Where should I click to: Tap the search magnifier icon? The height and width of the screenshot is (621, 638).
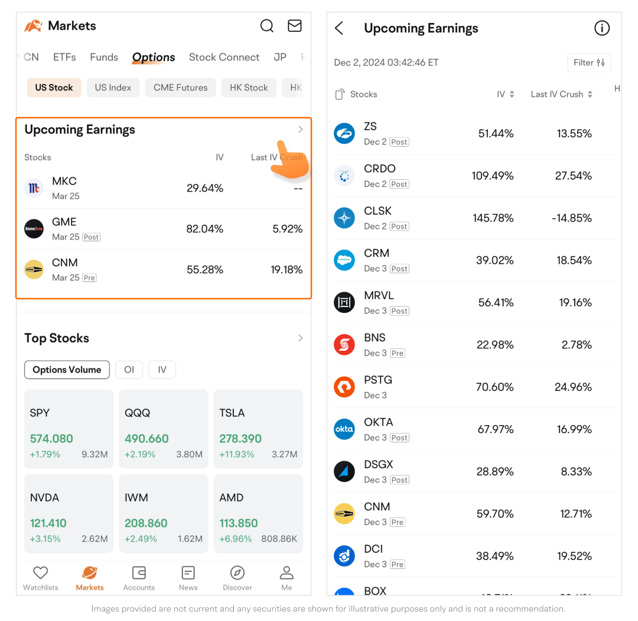pos(267,26)
